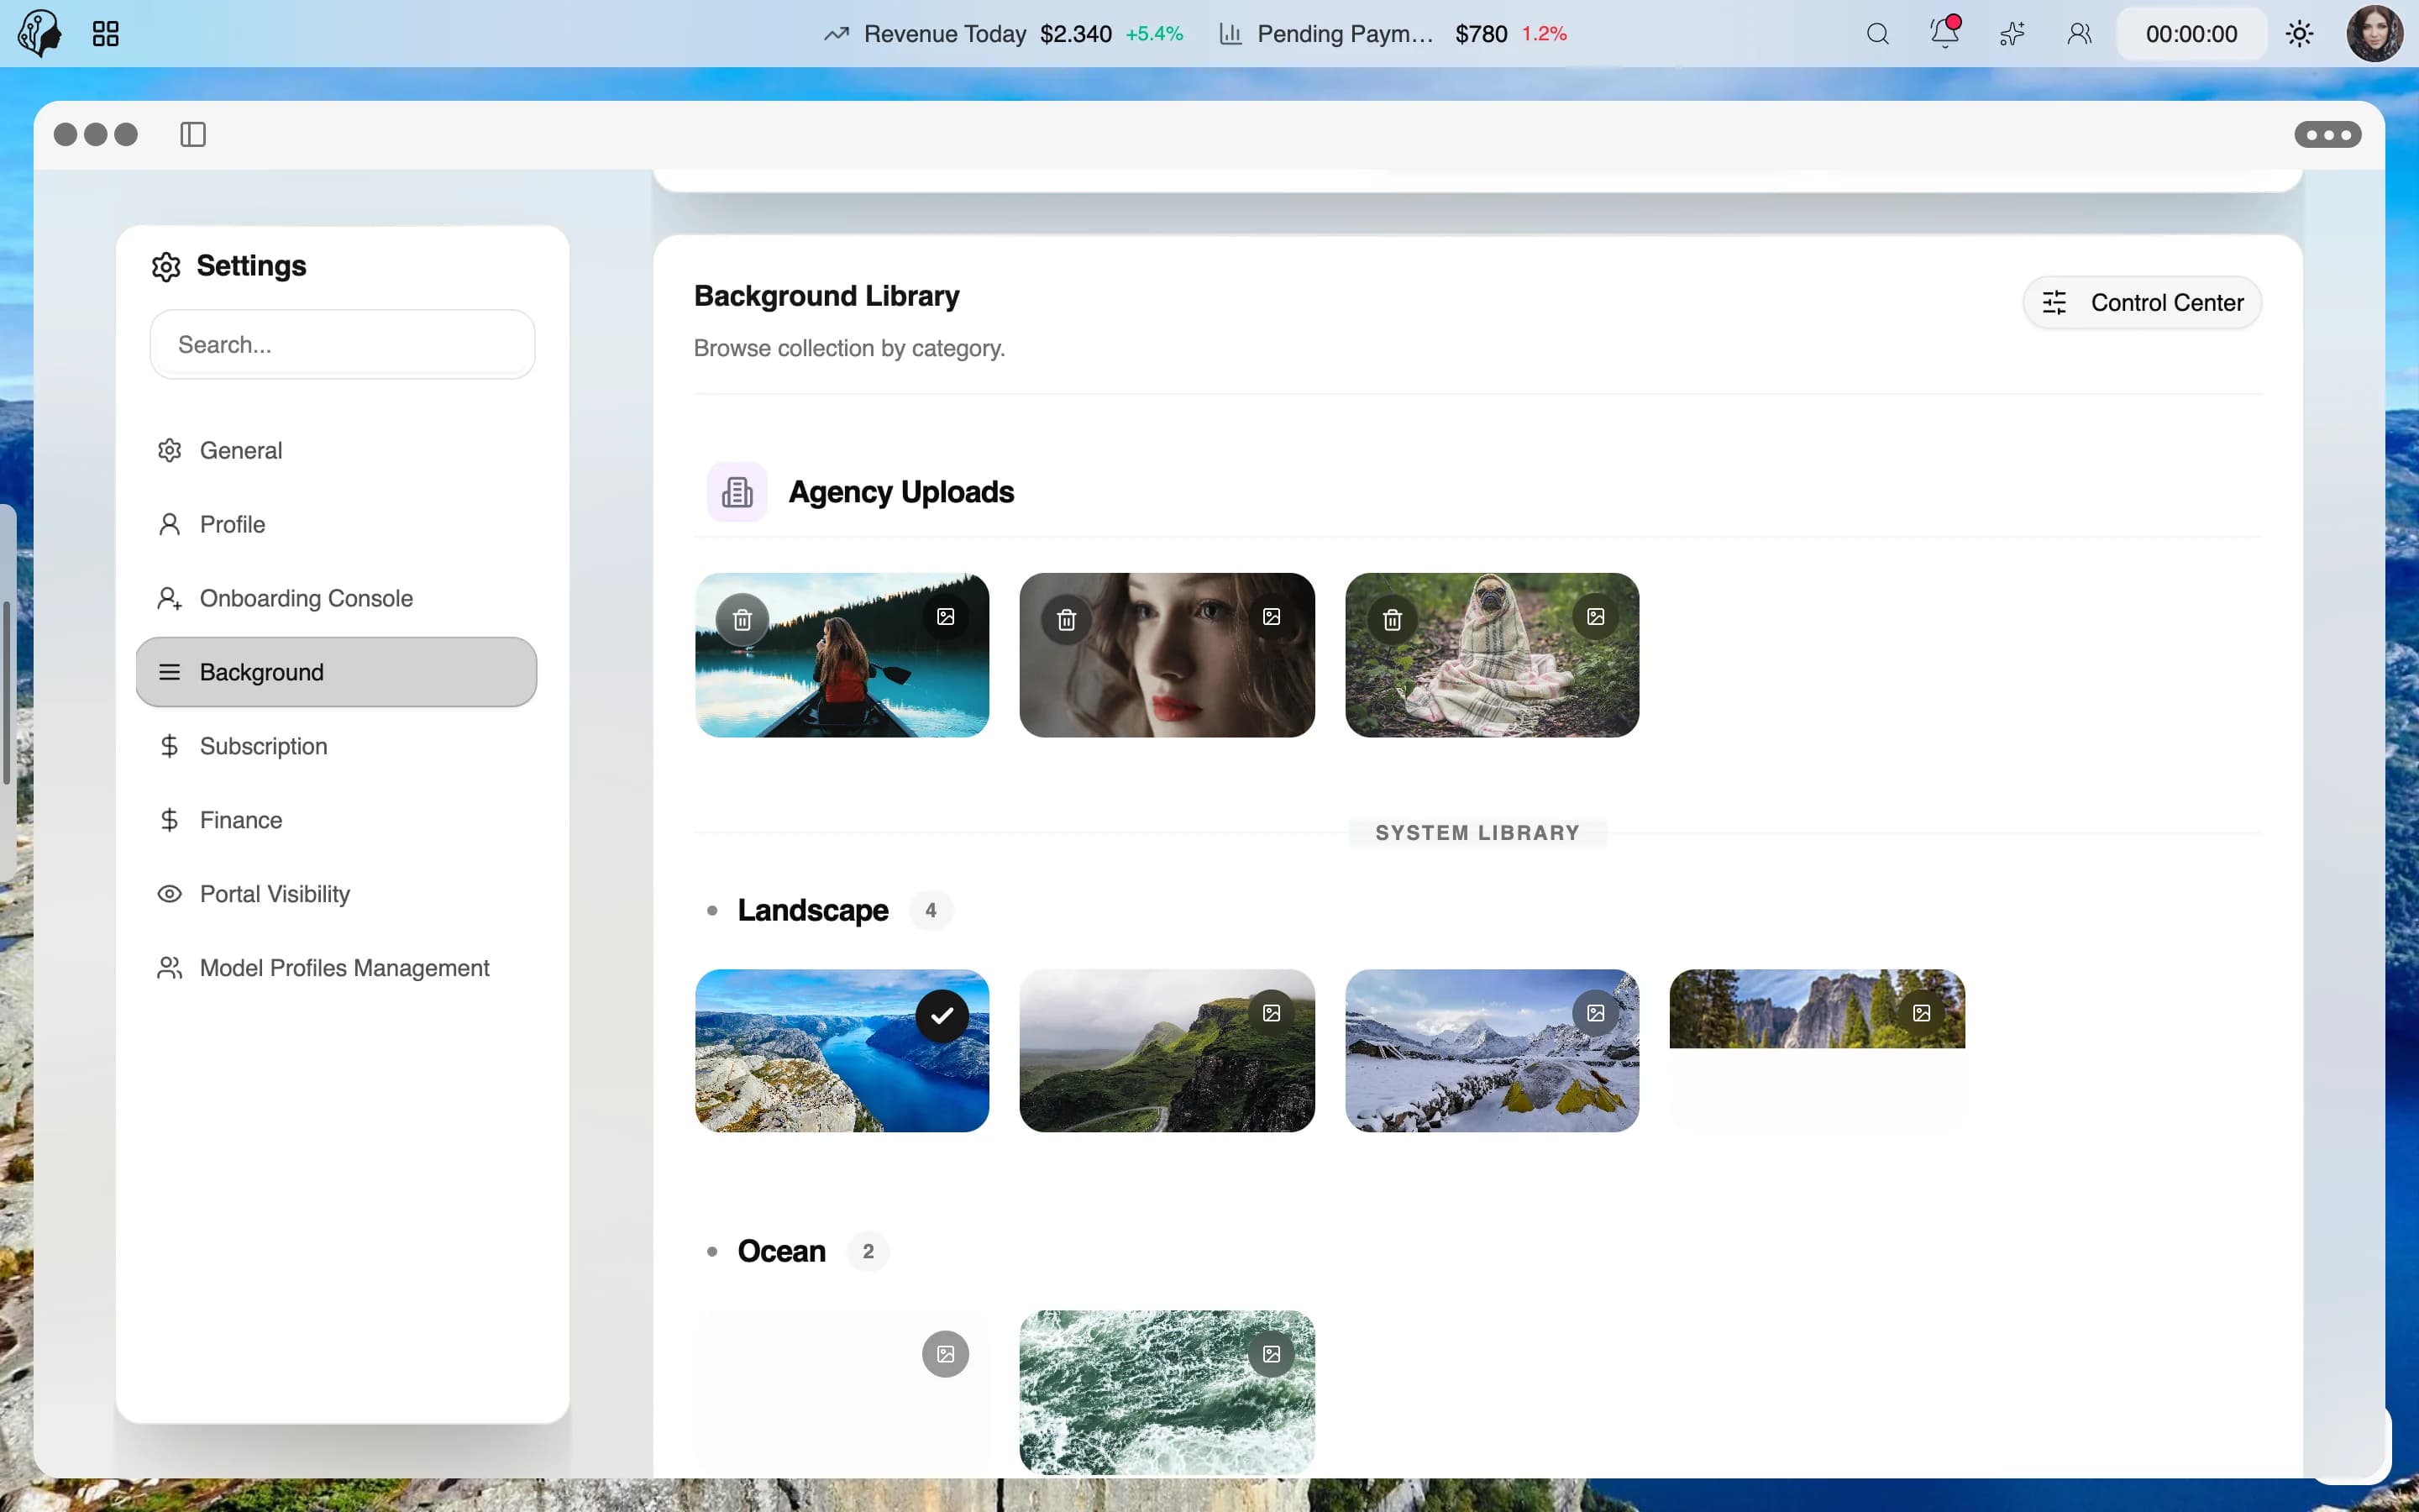Click the Ocean count badge 2
Viewport: 2419px width, 1512px height.
pyautogui.click(x=868, y=1251)
